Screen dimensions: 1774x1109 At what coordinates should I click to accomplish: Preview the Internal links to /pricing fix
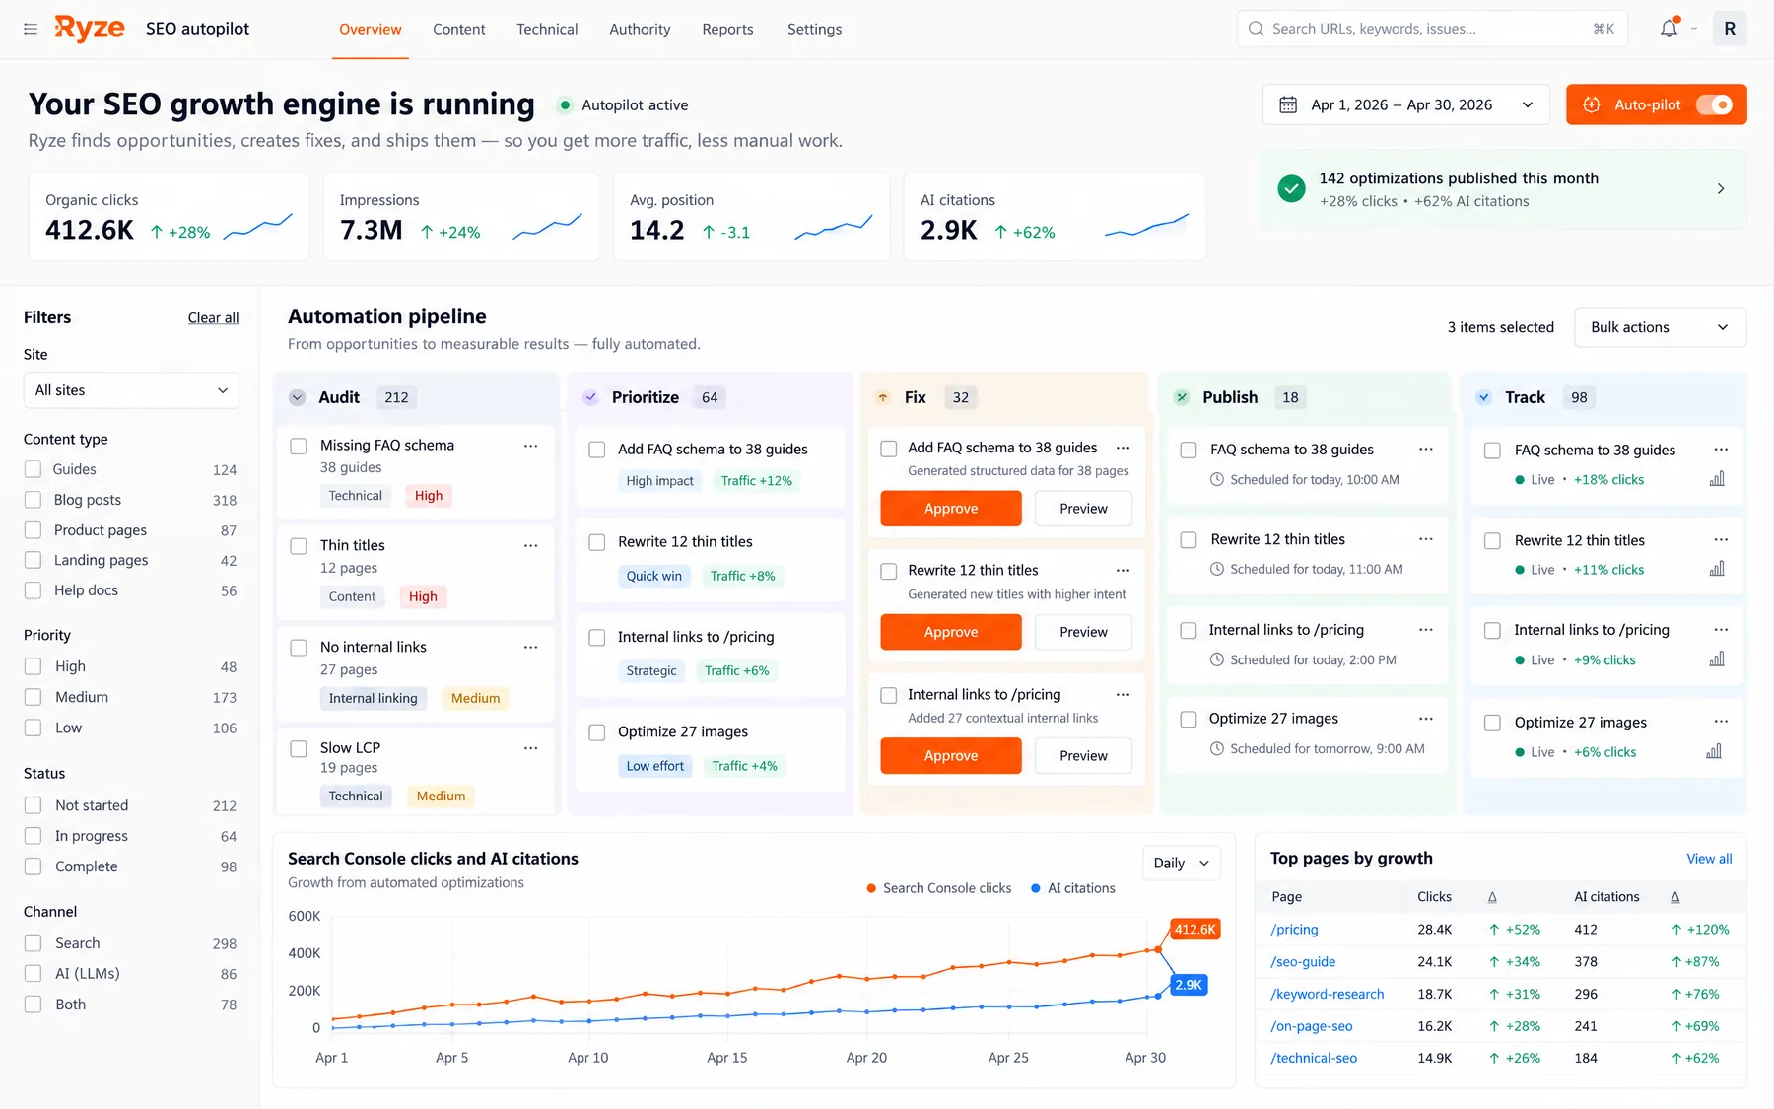[1083, 756]
